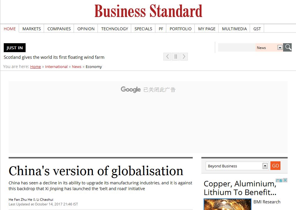296x210 pixels.
Task: Go to the OPINION section
Action: pos(86,29)
